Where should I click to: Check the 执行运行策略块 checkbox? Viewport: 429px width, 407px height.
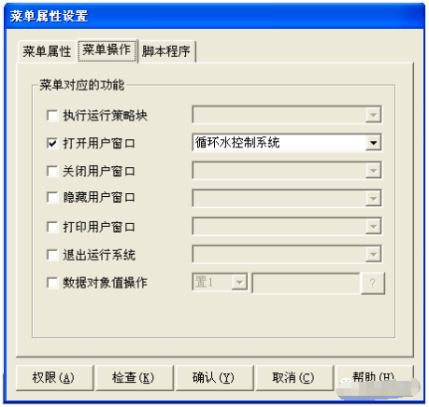[x=52, y=116]
